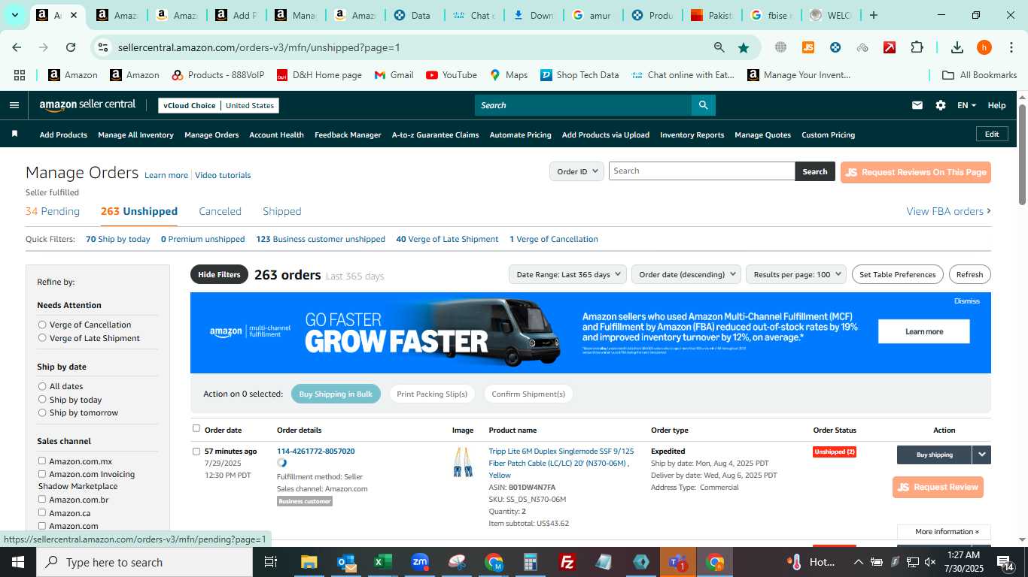Bookmark this page using star icon
This screenshot has height=577, width=1028.
click(744, 47)
